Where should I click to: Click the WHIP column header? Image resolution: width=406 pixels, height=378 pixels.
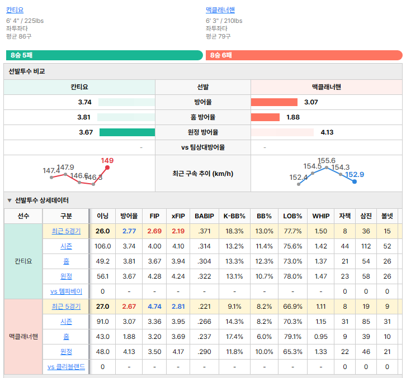tap(321, 216)
